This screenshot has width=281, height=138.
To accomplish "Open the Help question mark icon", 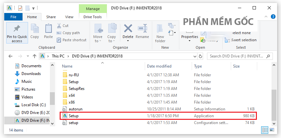I will pyautogui.click(x=273, y=17).
